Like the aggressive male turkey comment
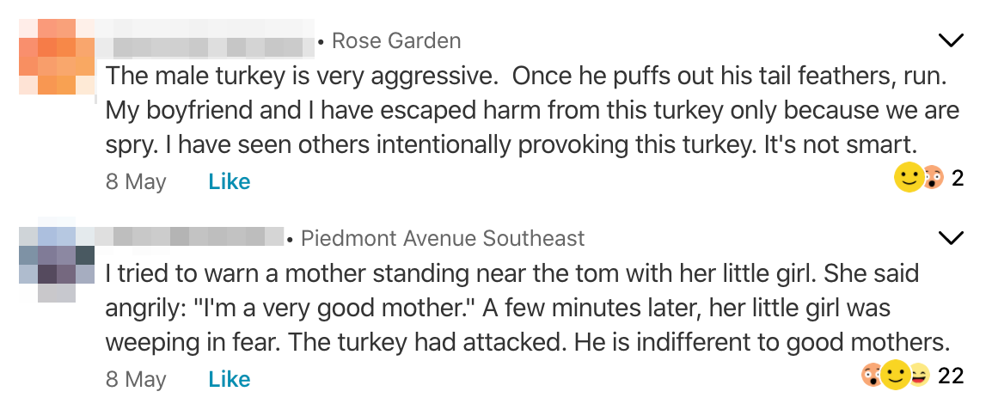992x416 pixels. point(229,181)
